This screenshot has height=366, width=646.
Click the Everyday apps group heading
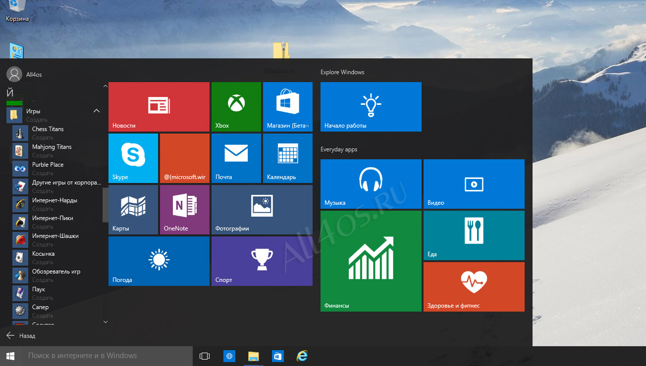pos(339,149)
